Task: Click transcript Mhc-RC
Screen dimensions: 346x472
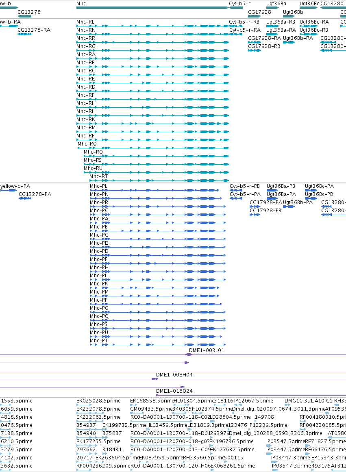Action: tap(86, 71)
